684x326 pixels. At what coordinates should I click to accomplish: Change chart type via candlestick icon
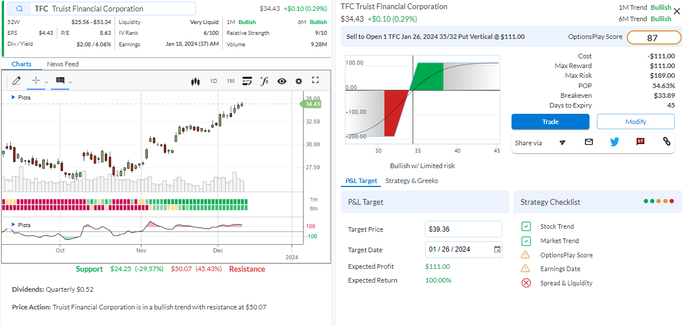[195, 81]
